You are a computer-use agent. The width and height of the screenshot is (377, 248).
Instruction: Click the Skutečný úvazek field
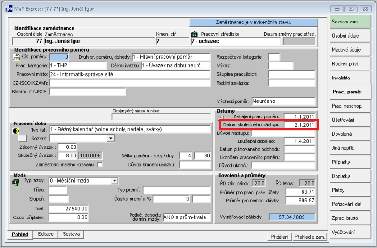click(x=67, y=155)
